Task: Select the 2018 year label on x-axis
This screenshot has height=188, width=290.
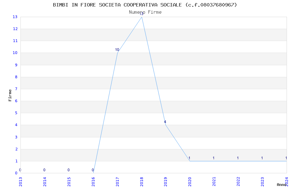Action: (142, 182)
